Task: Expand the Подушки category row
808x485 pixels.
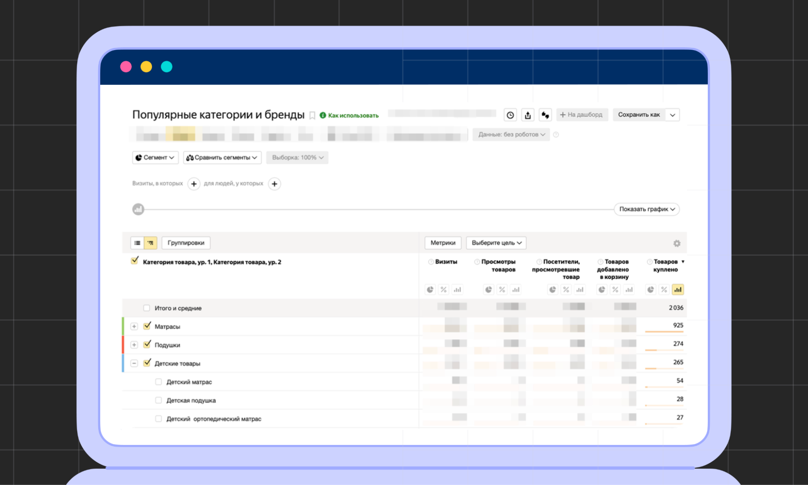Action: 134,345
